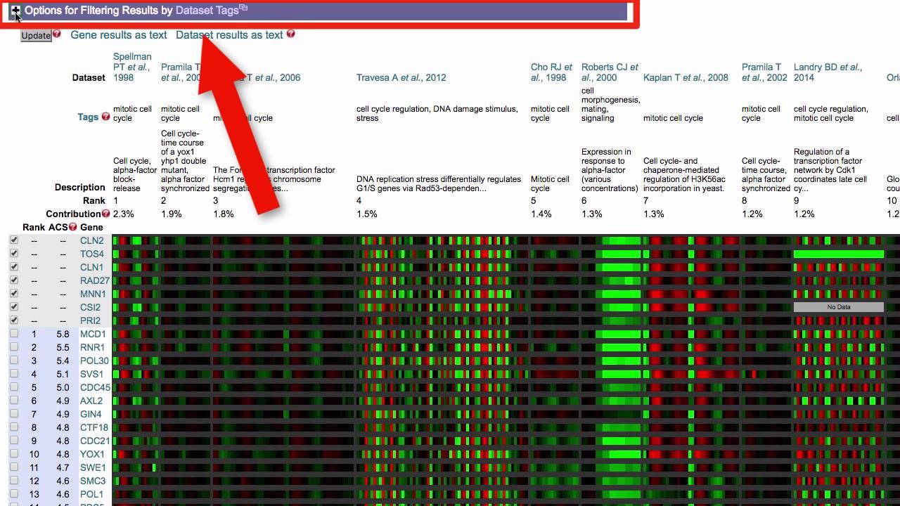Check the YOX1 gene checkbox
The image size is (900, 506).
14,454
